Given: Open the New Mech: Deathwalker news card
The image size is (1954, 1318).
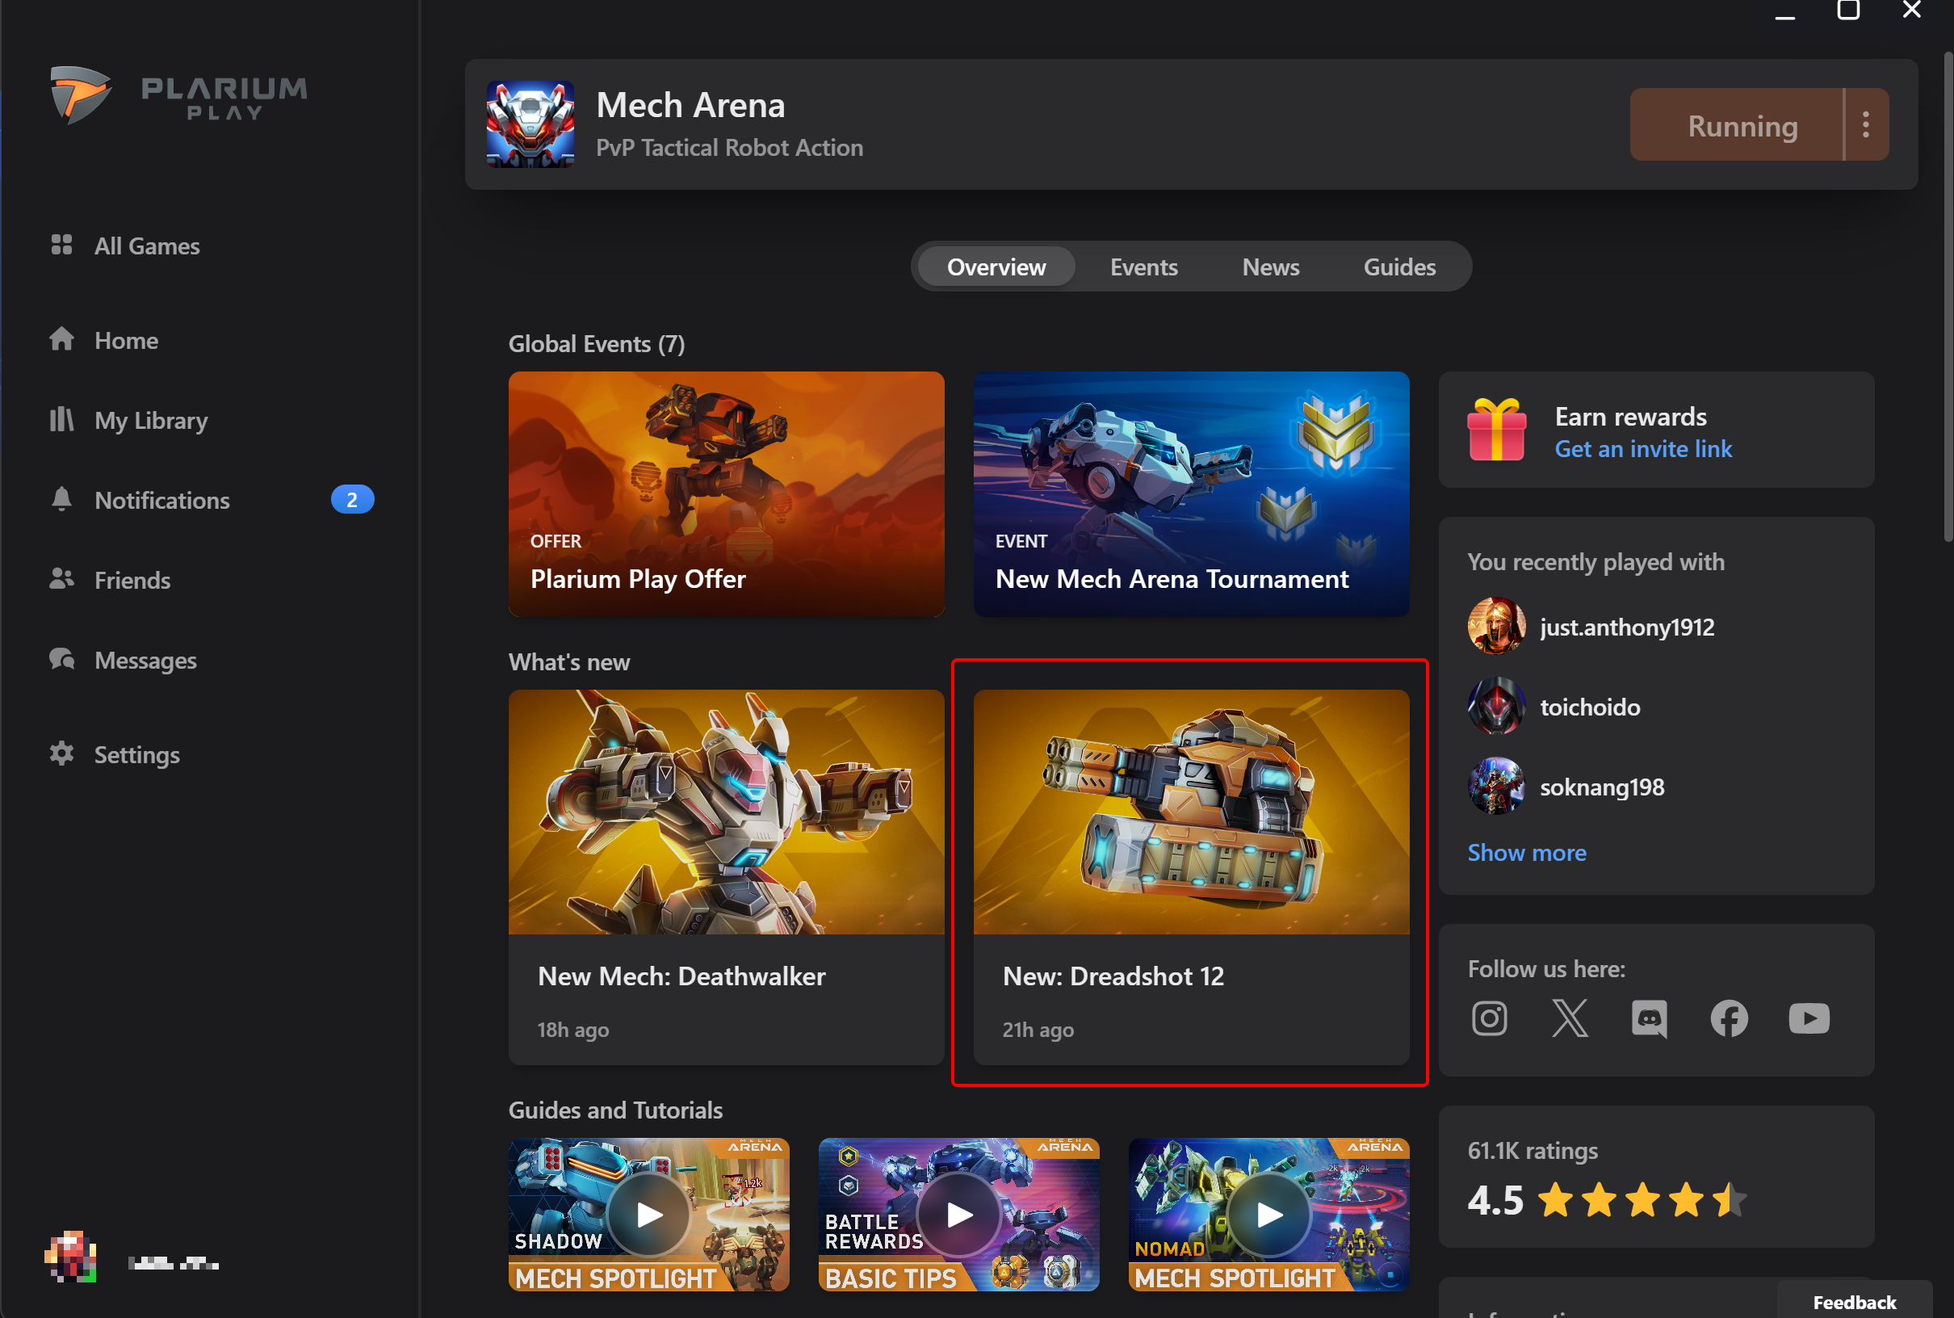Looking at the screenshot, I should click(x=726, y=877).
